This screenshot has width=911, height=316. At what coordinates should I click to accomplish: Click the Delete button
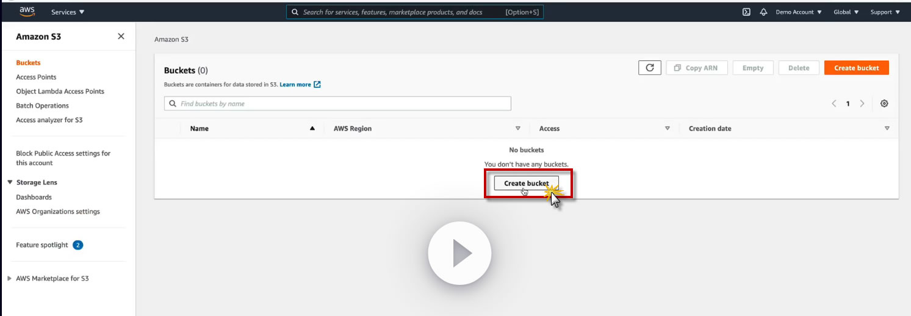click(799, 68)
